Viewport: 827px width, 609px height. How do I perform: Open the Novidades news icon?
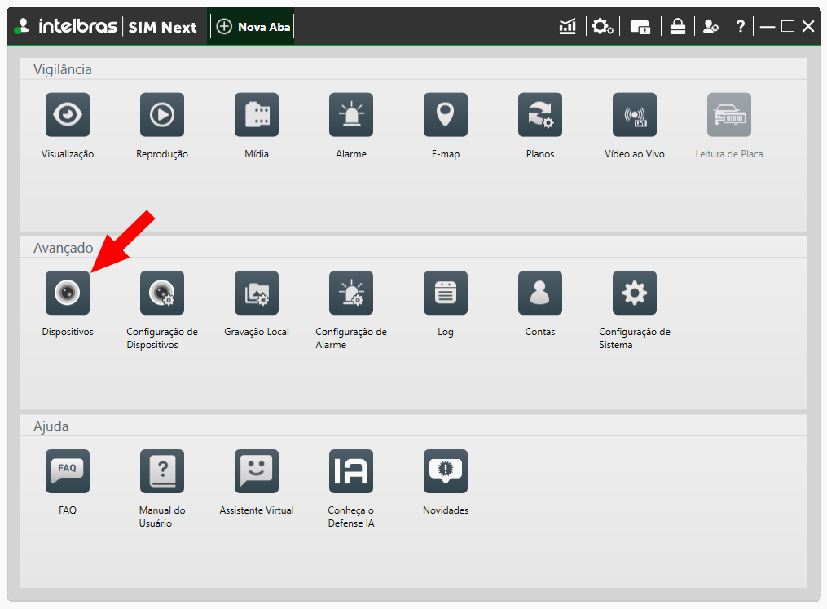[445, 470]
